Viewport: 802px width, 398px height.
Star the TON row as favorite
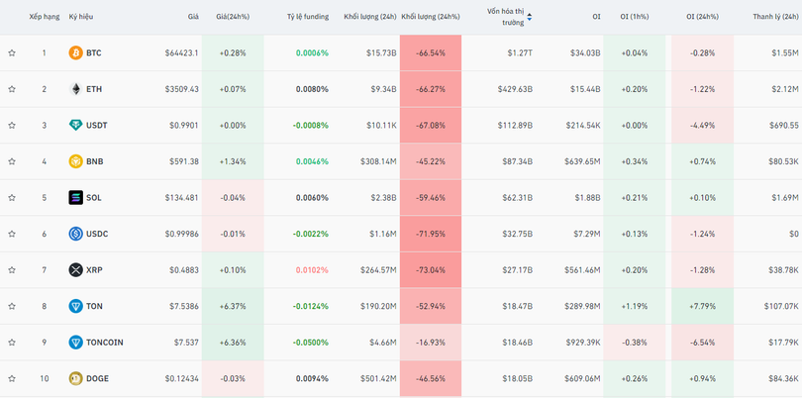tap(12, 307)
